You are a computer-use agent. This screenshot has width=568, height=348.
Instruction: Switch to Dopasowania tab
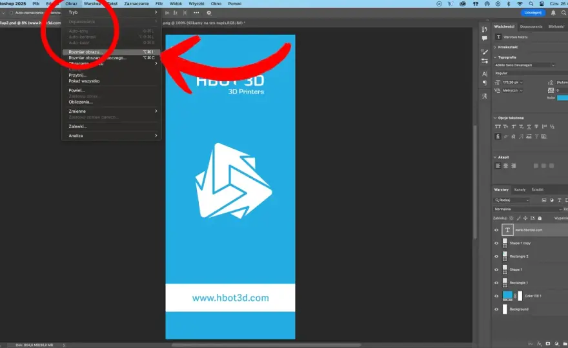(x=531, y=26)
